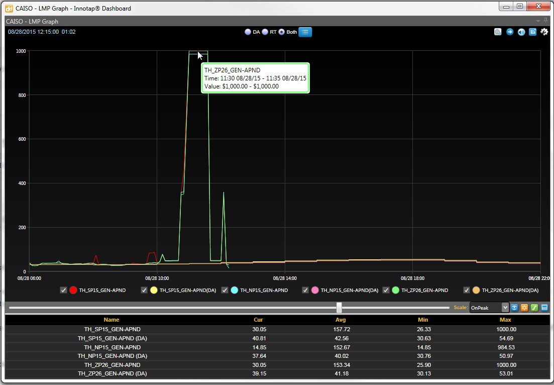Screen dimensions: 554x385
Task: Click the Cur column header
Action: click(258, 320)
